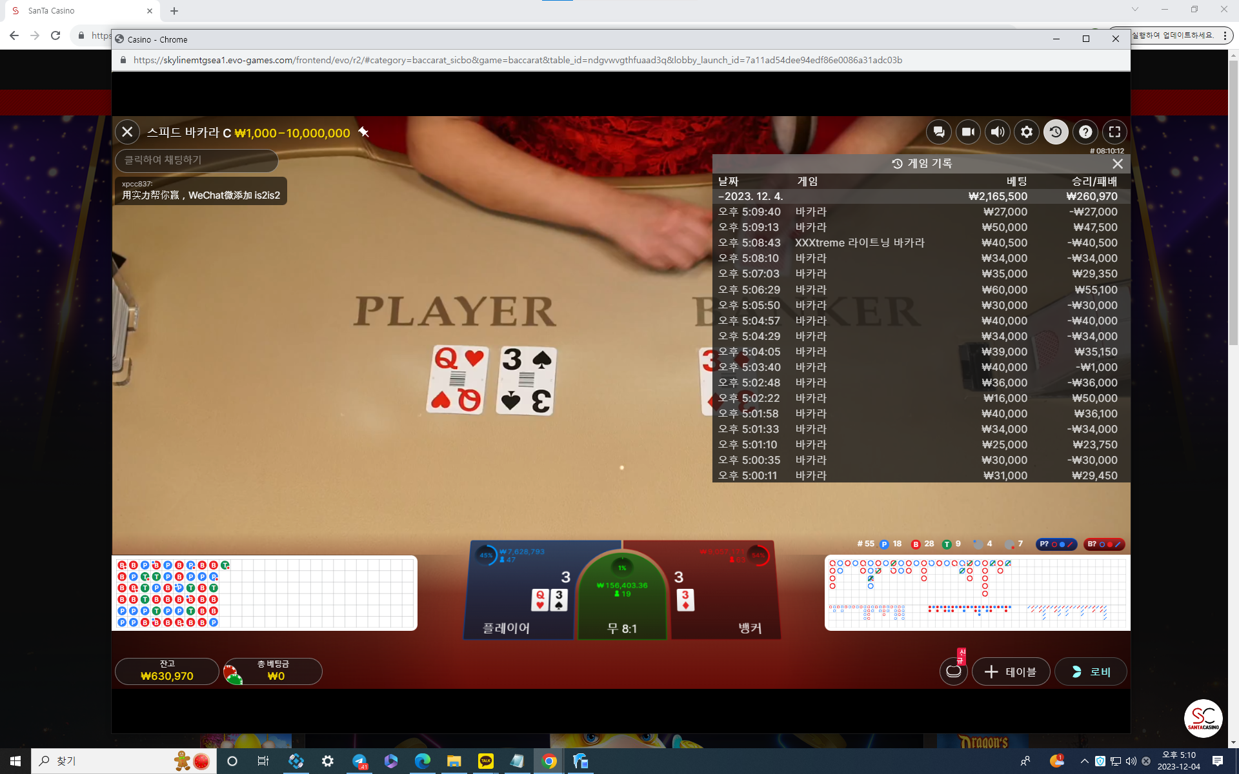
Task: Mute the game sound speaker icon
Action: [998, 132]
